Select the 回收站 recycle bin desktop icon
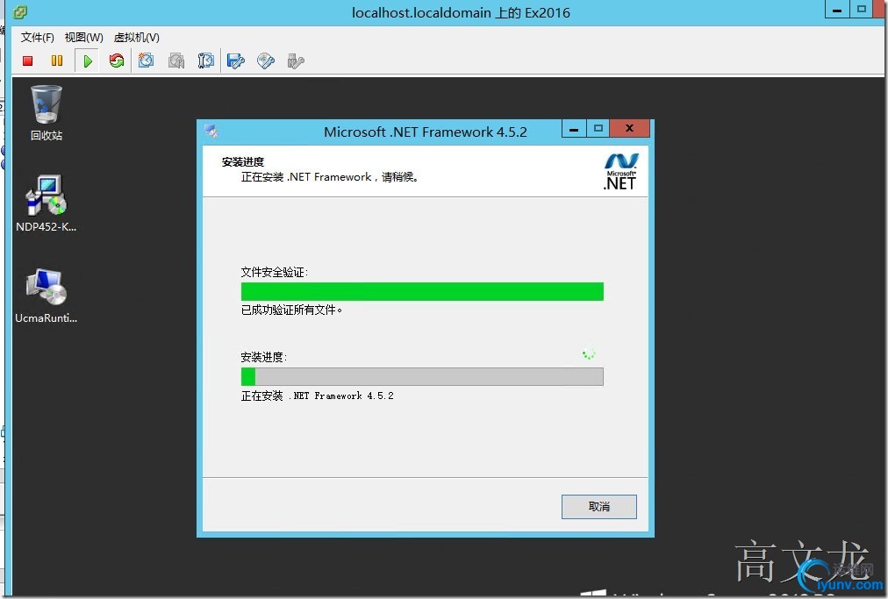The height and width of the screenshot is (599, 888). pos(46,112)
